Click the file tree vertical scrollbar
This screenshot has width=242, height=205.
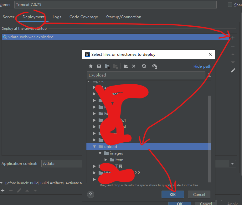point(209,139)
